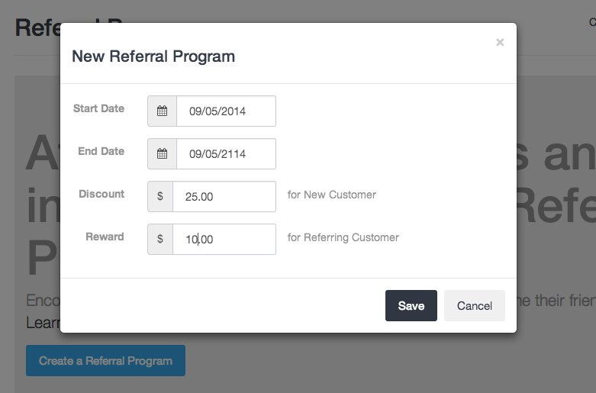This screenshot has height=393, width=596.
Task: Open the Start Date calendar icon
Action: [163, 111]
